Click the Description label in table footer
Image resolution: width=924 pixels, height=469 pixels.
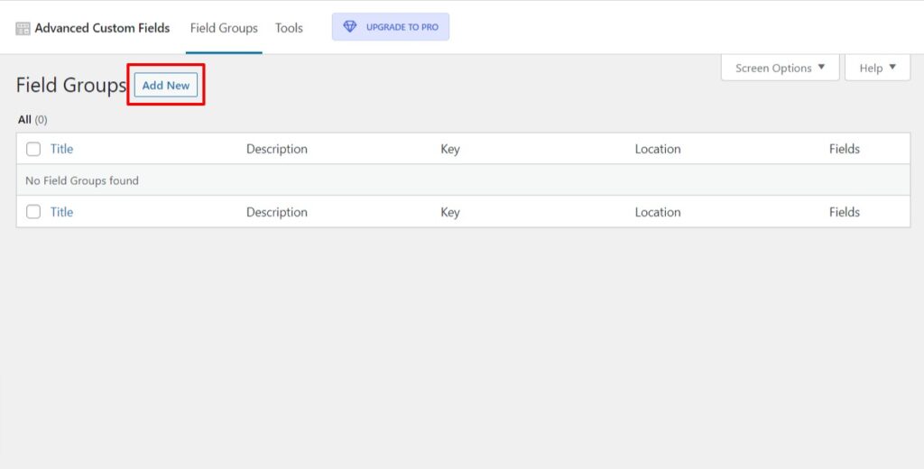click(277, 212)
